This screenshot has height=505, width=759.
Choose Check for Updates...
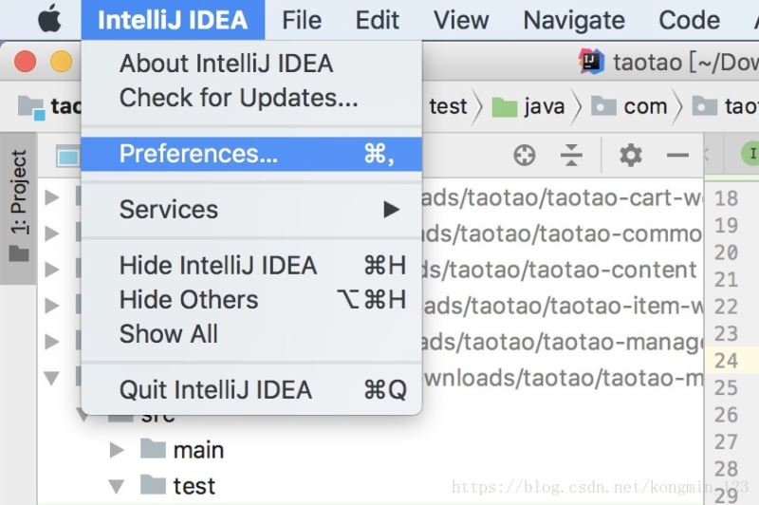(x=238, y=97)
